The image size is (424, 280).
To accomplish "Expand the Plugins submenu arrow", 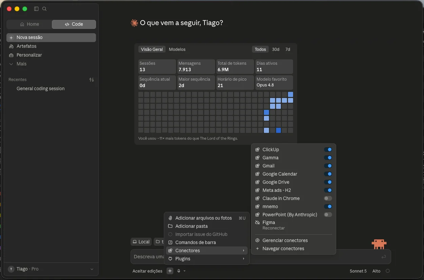I will pos(244,259).
